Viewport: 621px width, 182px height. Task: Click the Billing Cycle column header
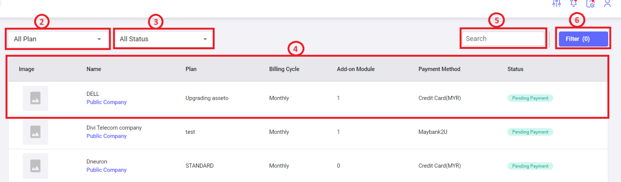click(284, 69)
